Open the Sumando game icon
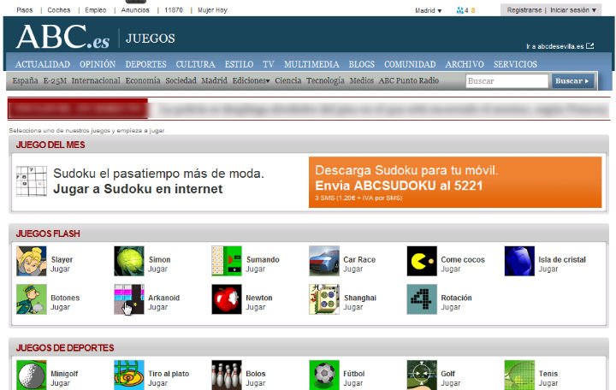616x390 pixels. click(x=227, y=261)
